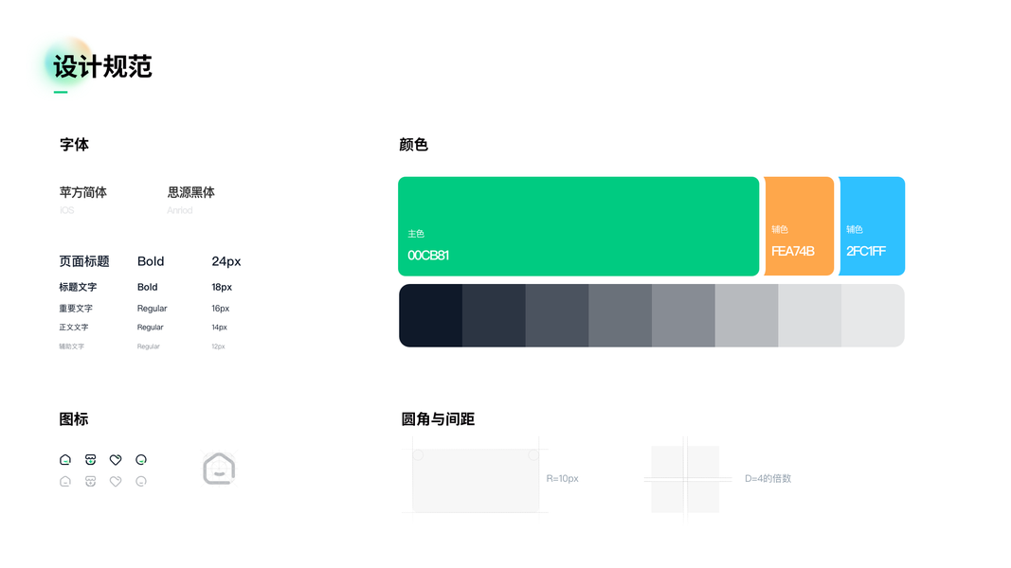Image resolution: width=1011 pixels, height=568 pixels.
Task: Click the D=4的倍数 spacing label
Action: click(767, 479)
